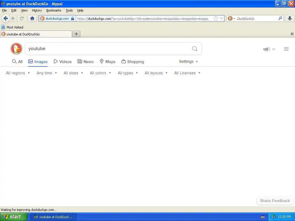Switch to the Shopping results tab
295x221 pixels.
tap(133, 62)
